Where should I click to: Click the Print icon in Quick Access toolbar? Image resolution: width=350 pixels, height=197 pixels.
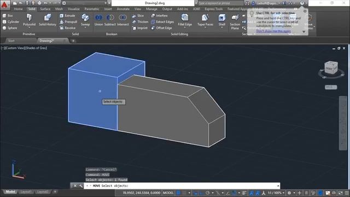click(39, 3)
